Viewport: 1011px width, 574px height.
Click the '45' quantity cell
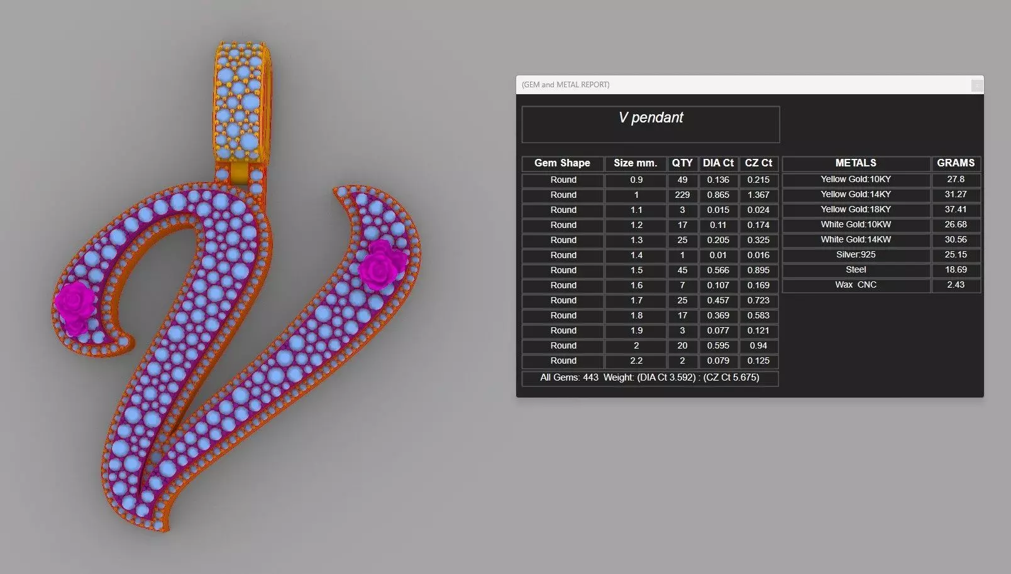682,271
